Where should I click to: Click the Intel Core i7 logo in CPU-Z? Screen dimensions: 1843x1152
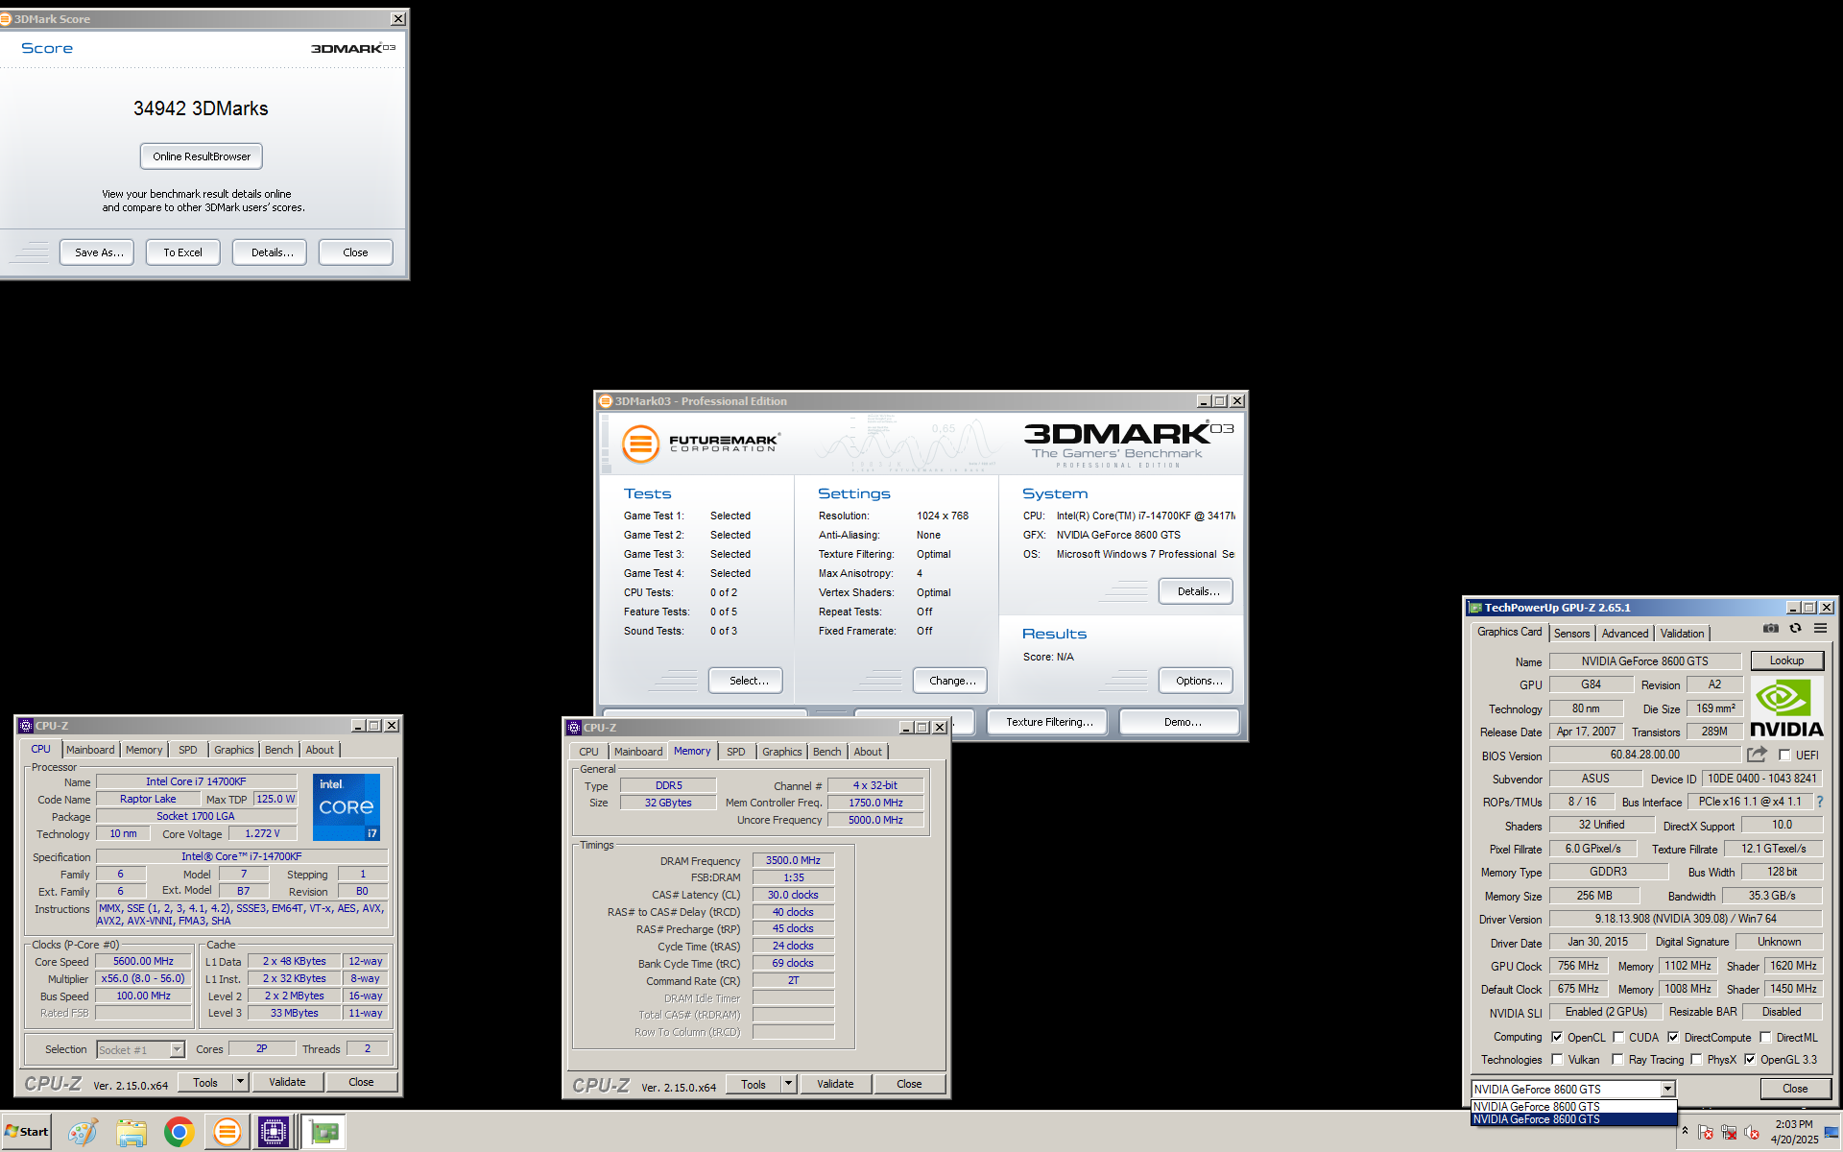click(347, 807)
